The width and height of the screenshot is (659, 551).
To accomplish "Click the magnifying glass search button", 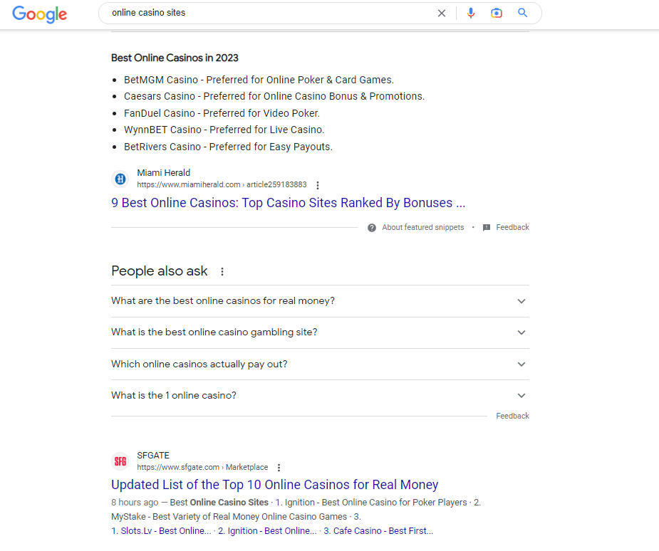I will [x=522, y=13].
